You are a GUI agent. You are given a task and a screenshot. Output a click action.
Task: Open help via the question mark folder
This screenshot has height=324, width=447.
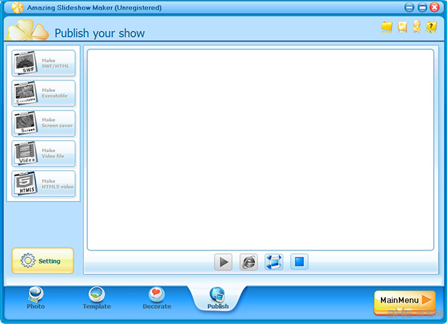(431, 27)
